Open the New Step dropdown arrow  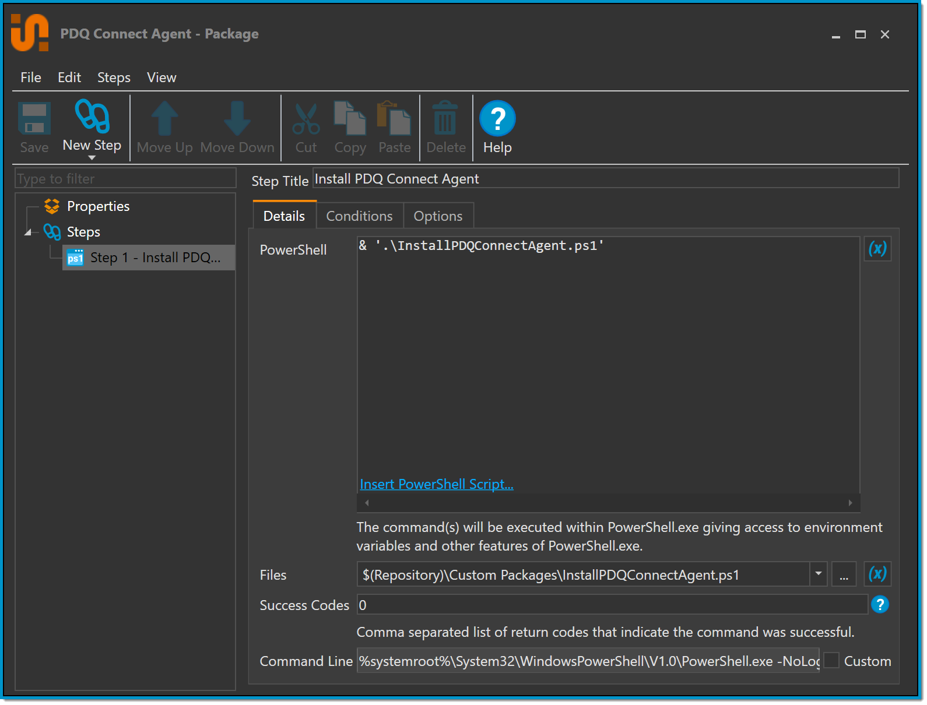(x=92, y=158)
